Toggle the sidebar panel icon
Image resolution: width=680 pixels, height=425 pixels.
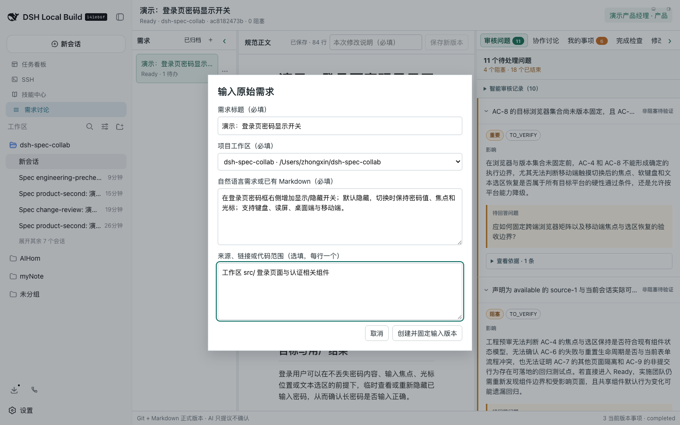(120, 17)
